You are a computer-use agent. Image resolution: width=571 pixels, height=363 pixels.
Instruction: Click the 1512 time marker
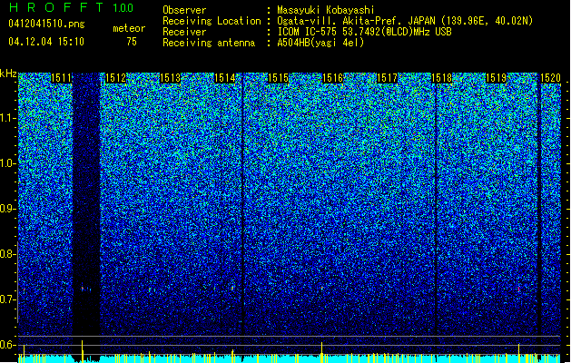tap(115, 78)
